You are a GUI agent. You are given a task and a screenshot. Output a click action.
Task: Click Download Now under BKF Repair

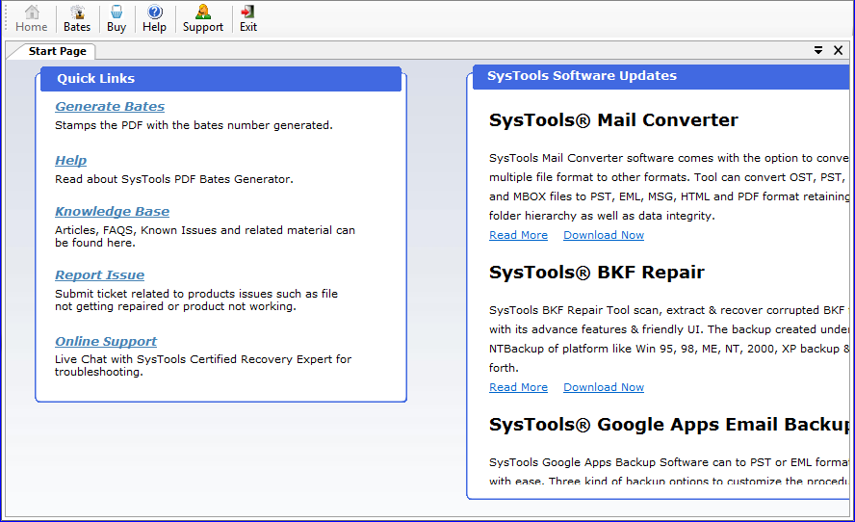[604, 387]
